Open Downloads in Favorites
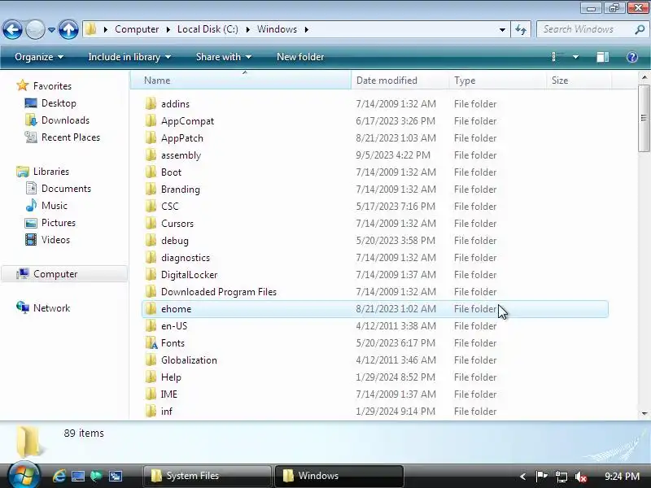Viewport: 651px width, 488px height. tap(65, 120)
